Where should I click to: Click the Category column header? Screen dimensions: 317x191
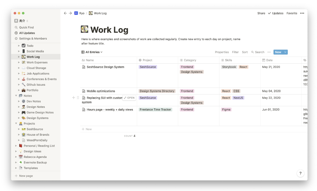click(x=199, y=60)
